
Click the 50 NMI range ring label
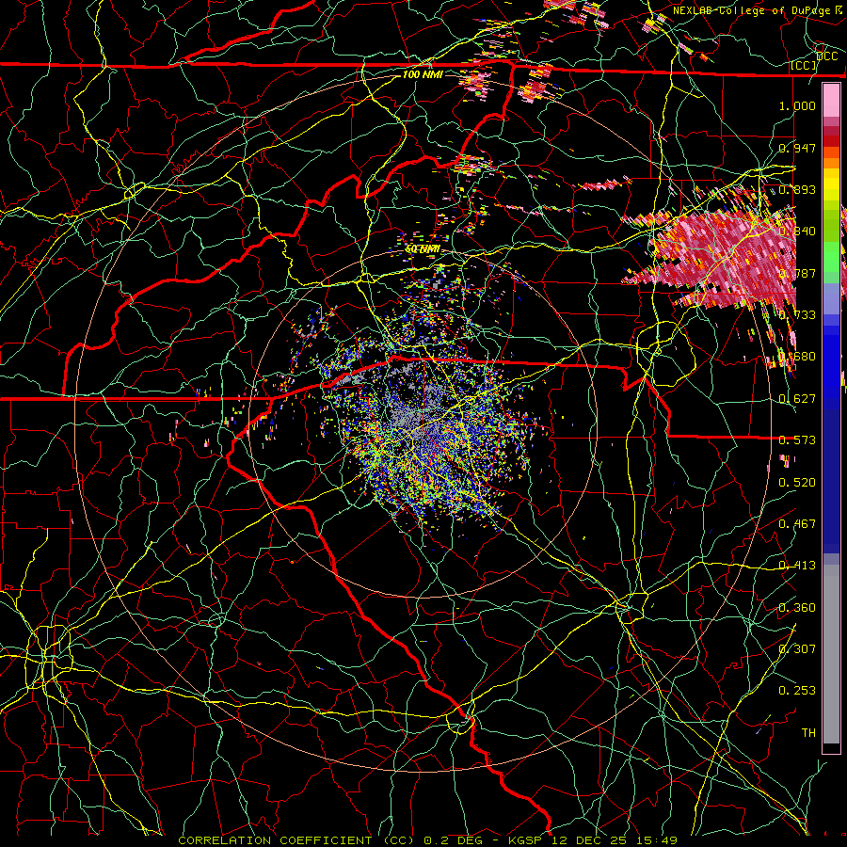pyautogui.click(x=423, y=249)
